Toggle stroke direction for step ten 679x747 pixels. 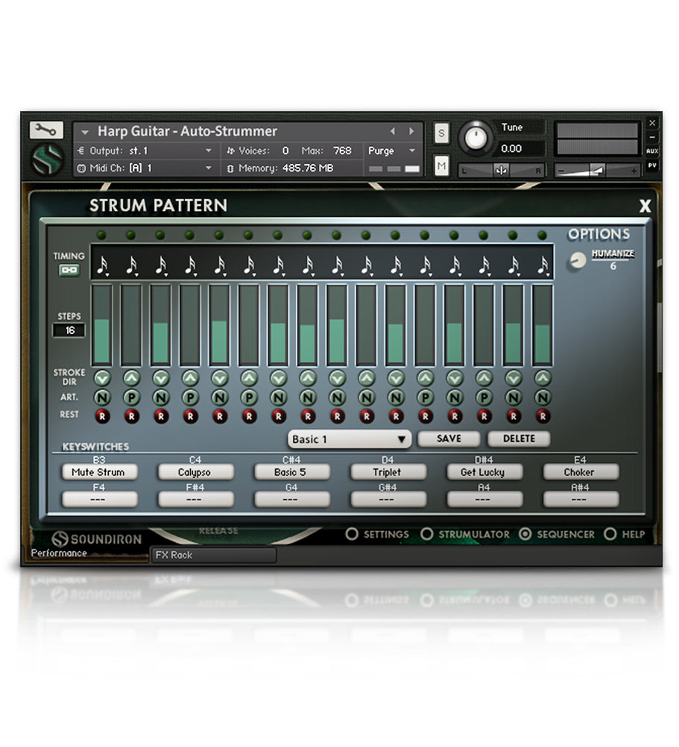pos(366,378)
